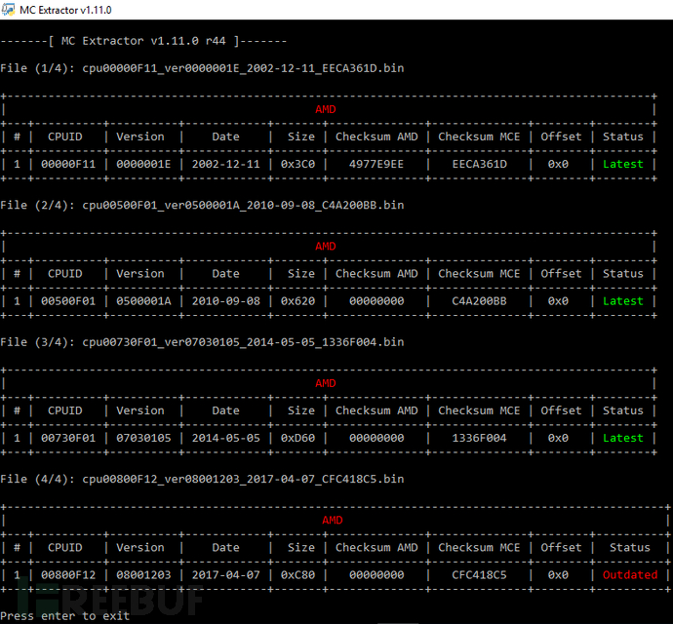Click the red Outdated status for CPUID 00800F12
This screenshot has height=624, width=673.
click(x=630, y=574)
